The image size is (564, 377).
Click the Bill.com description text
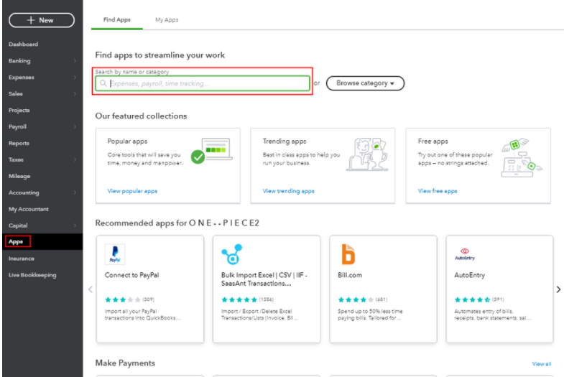coord(370,315)
